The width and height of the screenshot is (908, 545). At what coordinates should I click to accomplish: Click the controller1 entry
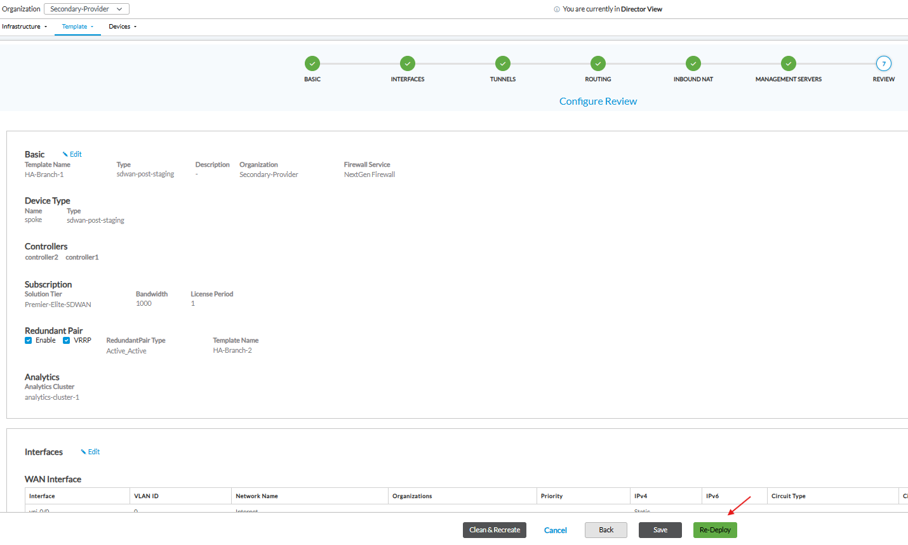(83, 258)
